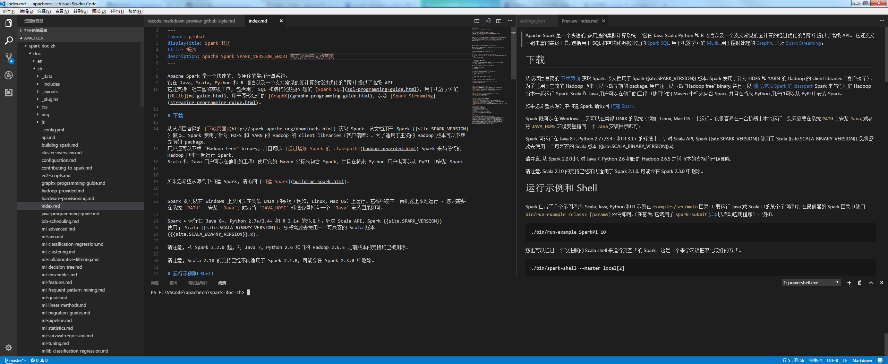Click open changes icon in editor toolbar
The height and width of the screenshot is (364, 888).
pos(477,21)
